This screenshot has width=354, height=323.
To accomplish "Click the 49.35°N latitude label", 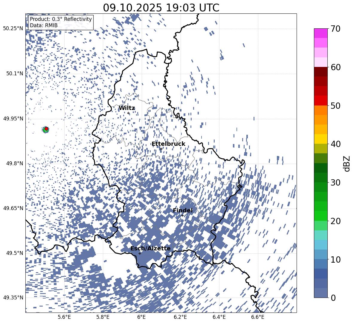I will tap(13, 298).
